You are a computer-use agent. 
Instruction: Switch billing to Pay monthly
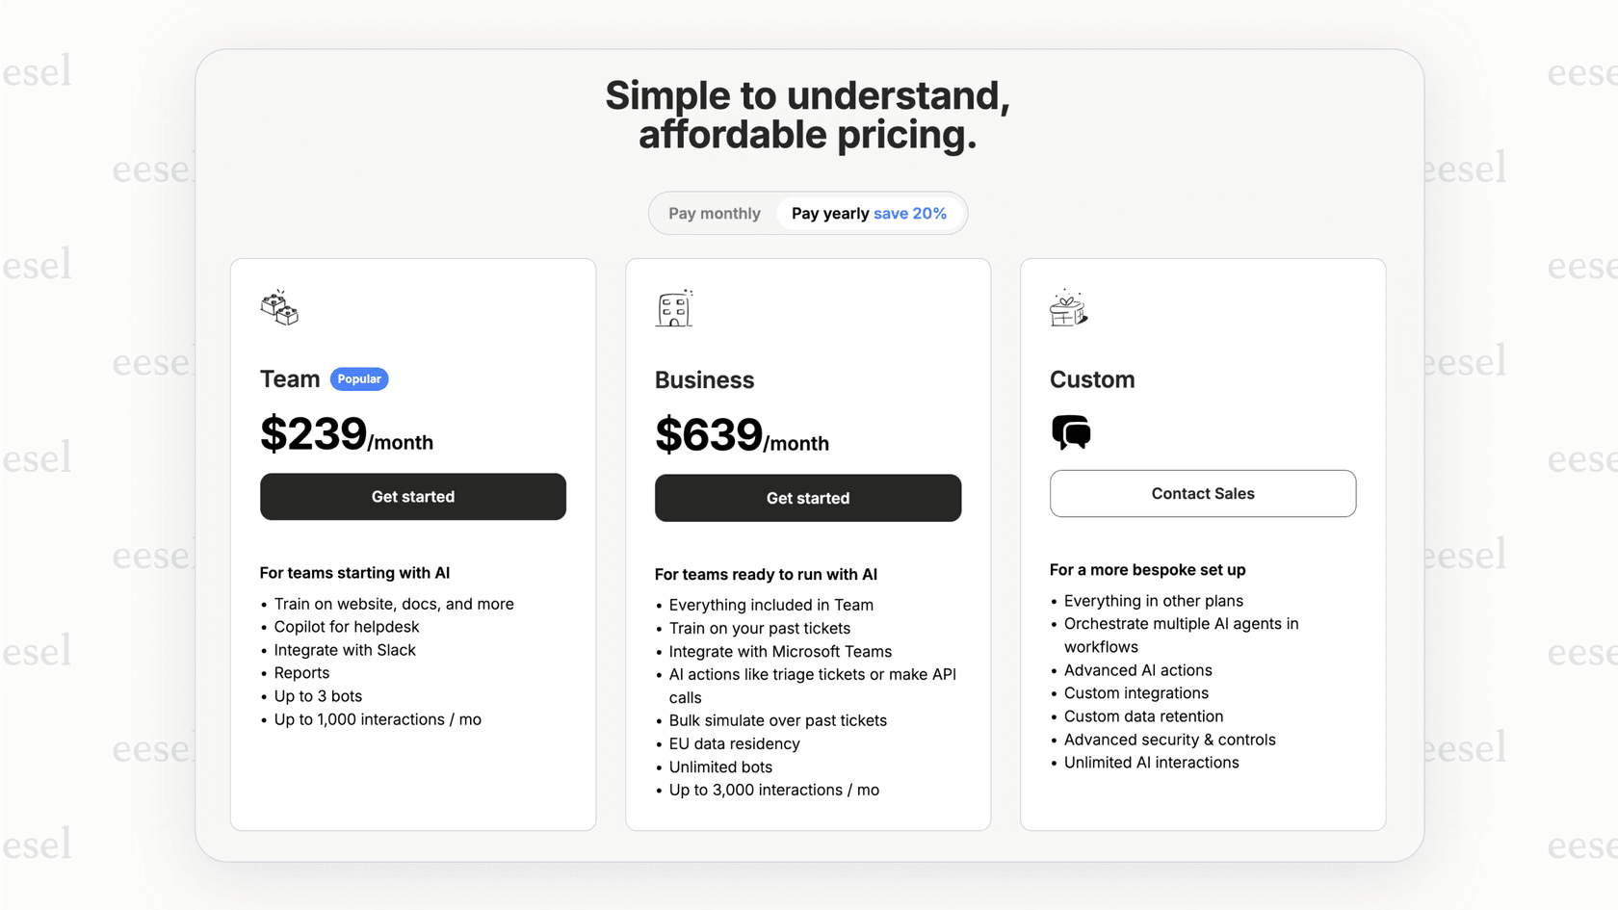(x=715, y=213)
